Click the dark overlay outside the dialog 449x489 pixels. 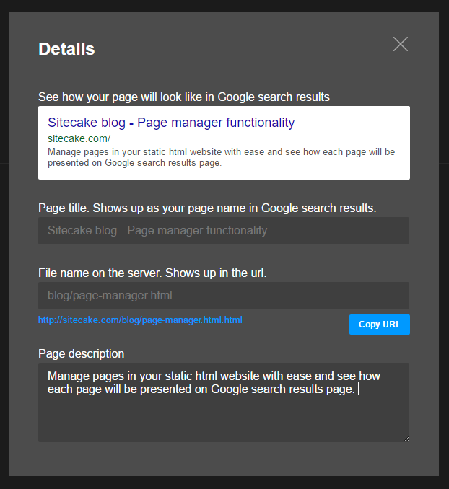pyautogui.click(x=4, y=244)
